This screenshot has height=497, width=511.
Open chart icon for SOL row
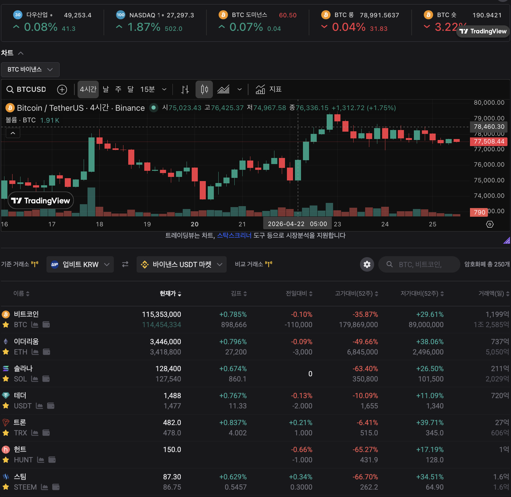coord(35,379)
